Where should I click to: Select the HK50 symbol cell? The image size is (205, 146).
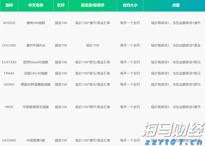tap(9, 107)
